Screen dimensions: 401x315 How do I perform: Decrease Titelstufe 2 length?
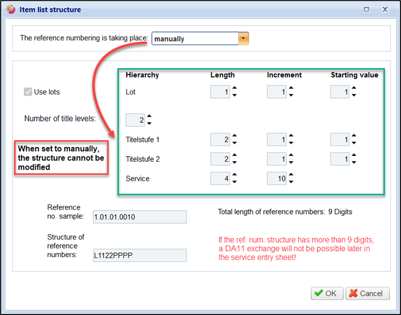pyautogui.click(x=234, y=163)
